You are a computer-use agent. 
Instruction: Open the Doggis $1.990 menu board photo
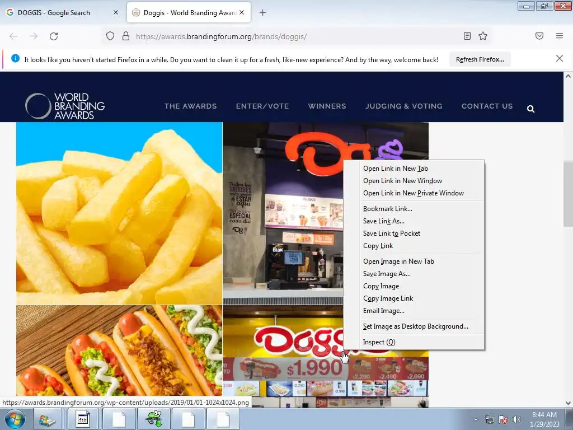283,370
